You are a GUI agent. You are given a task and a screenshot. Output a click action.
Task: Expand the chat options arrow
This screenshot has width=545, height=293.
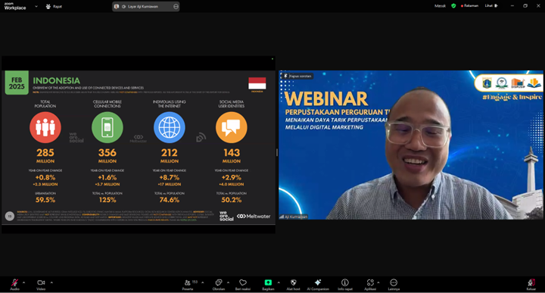228,282
